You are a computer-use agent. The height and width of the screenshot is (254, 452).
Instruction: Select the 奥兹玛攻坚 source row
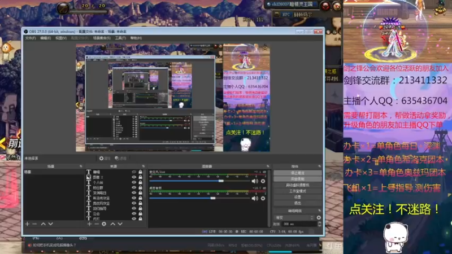pyautogui.click(x=115, y=203)
